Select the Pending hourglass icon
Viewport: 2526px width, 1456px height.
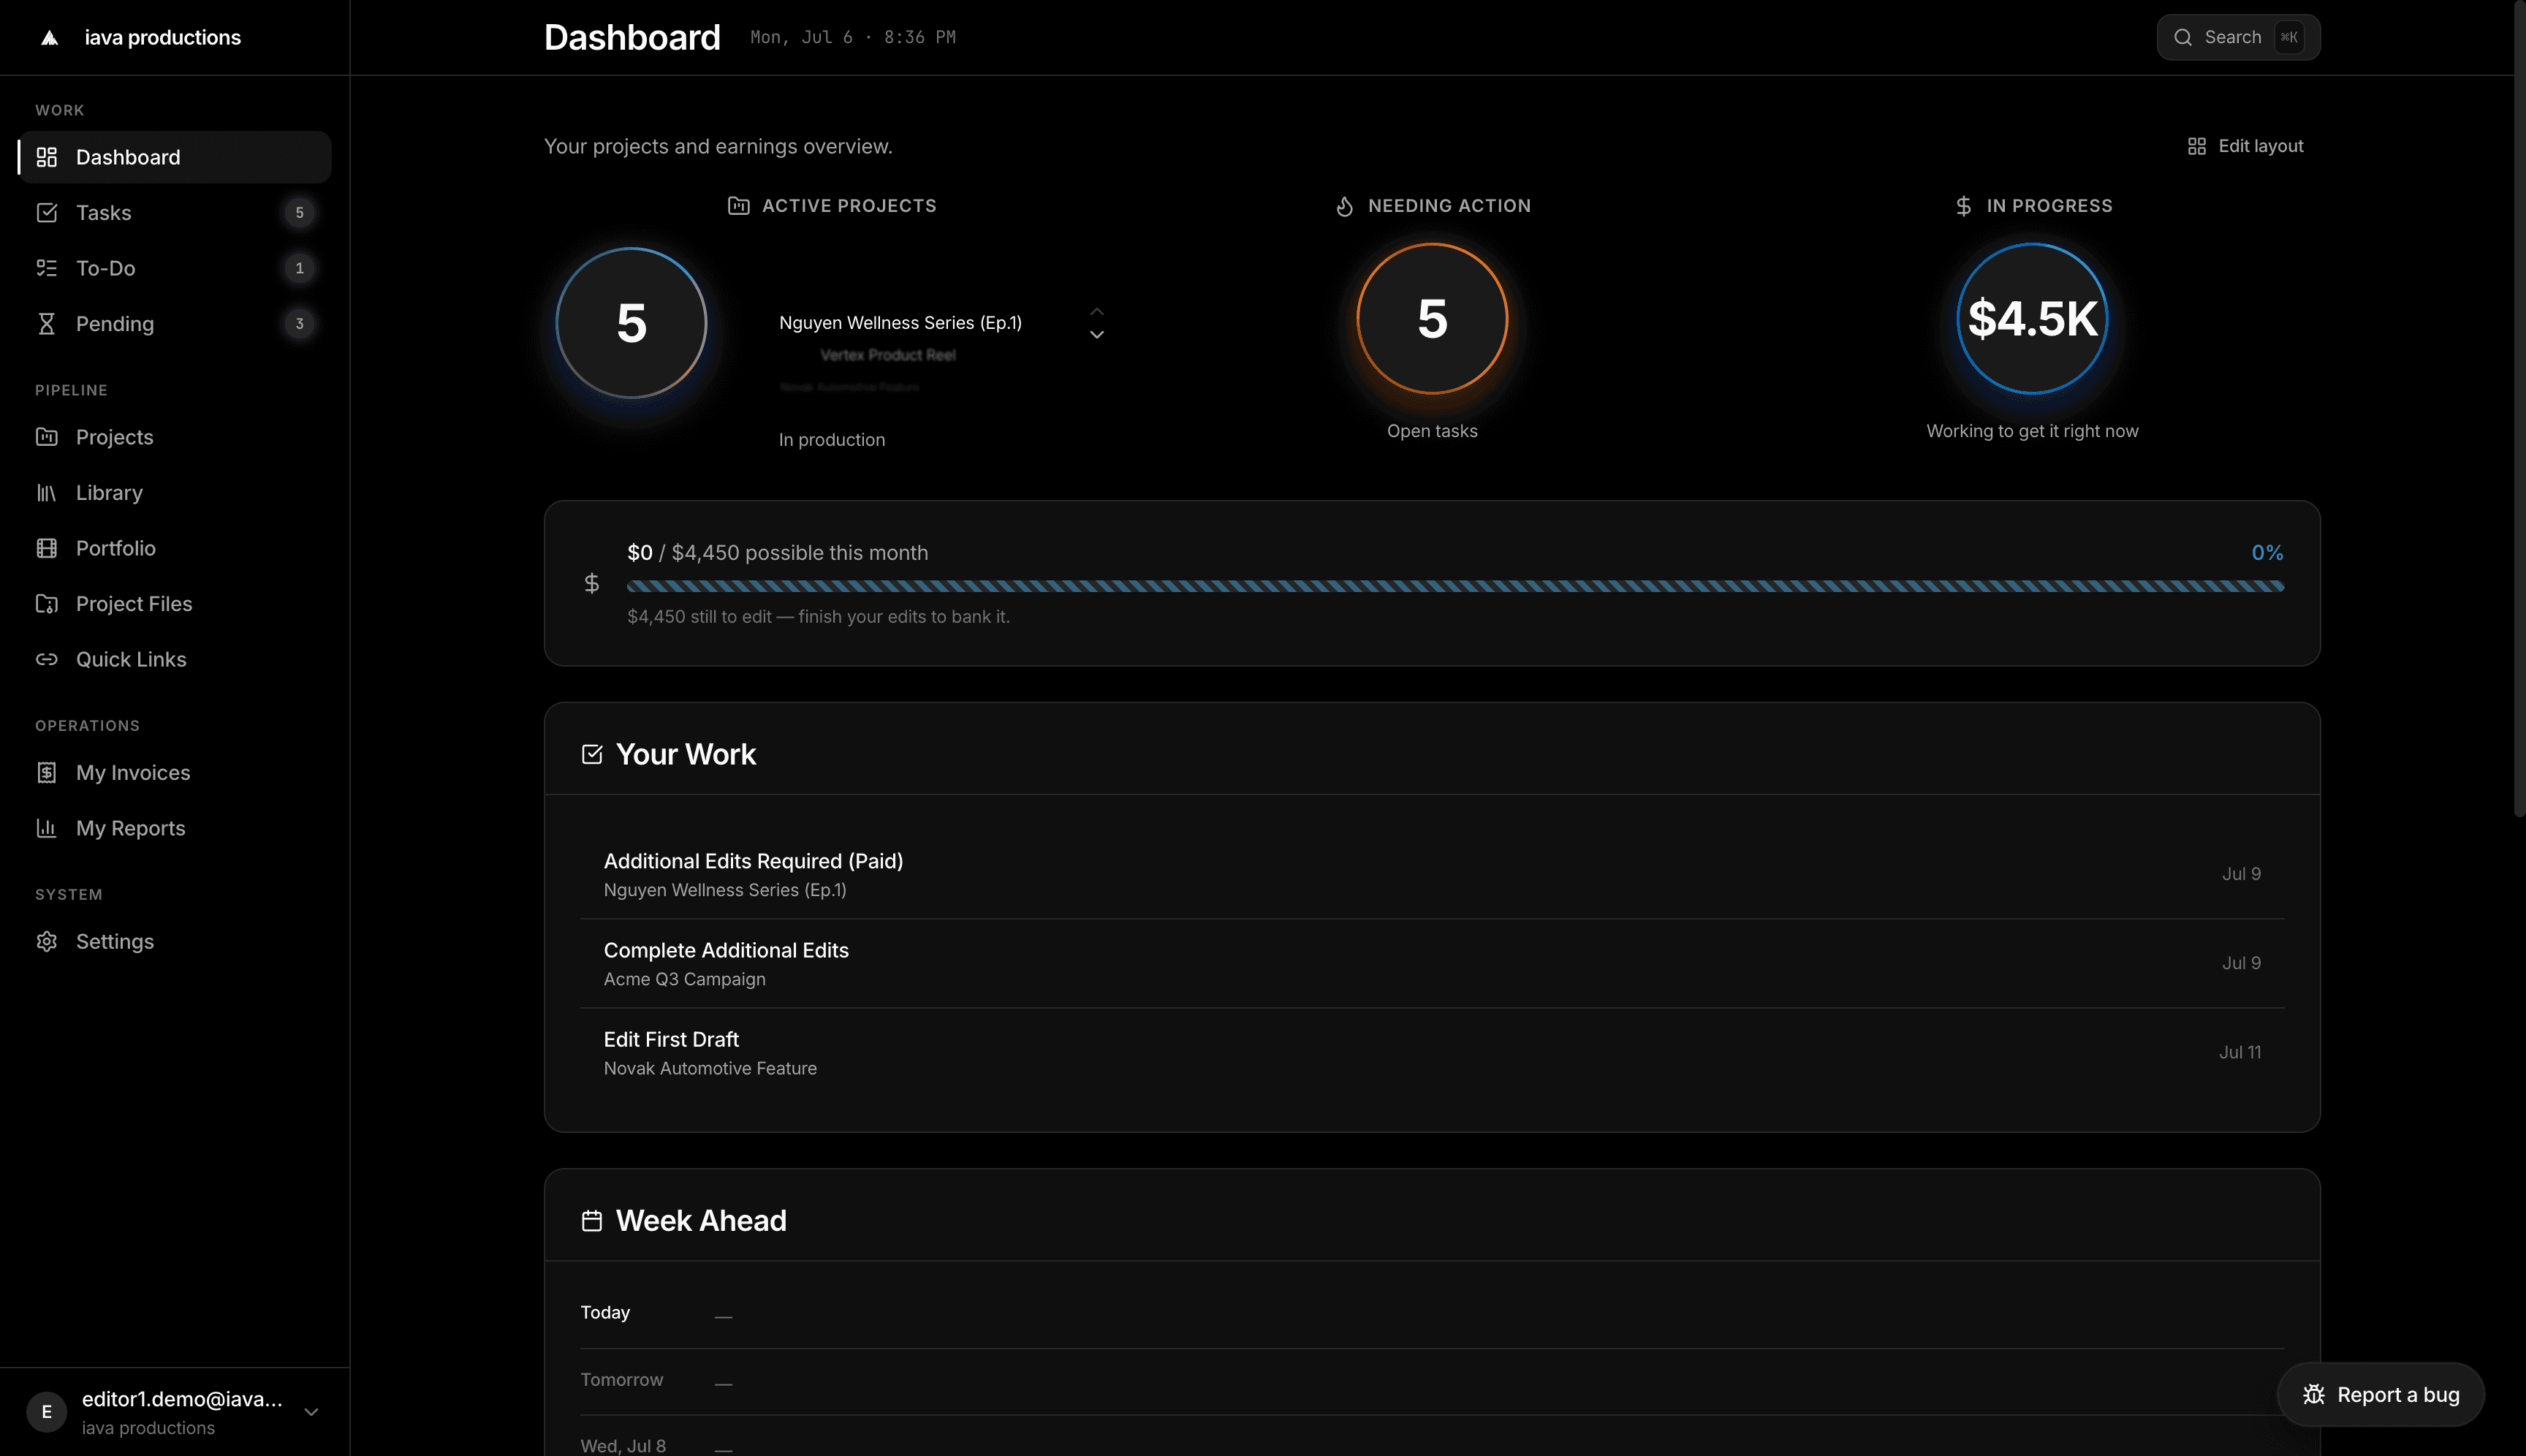pos(47,323)
